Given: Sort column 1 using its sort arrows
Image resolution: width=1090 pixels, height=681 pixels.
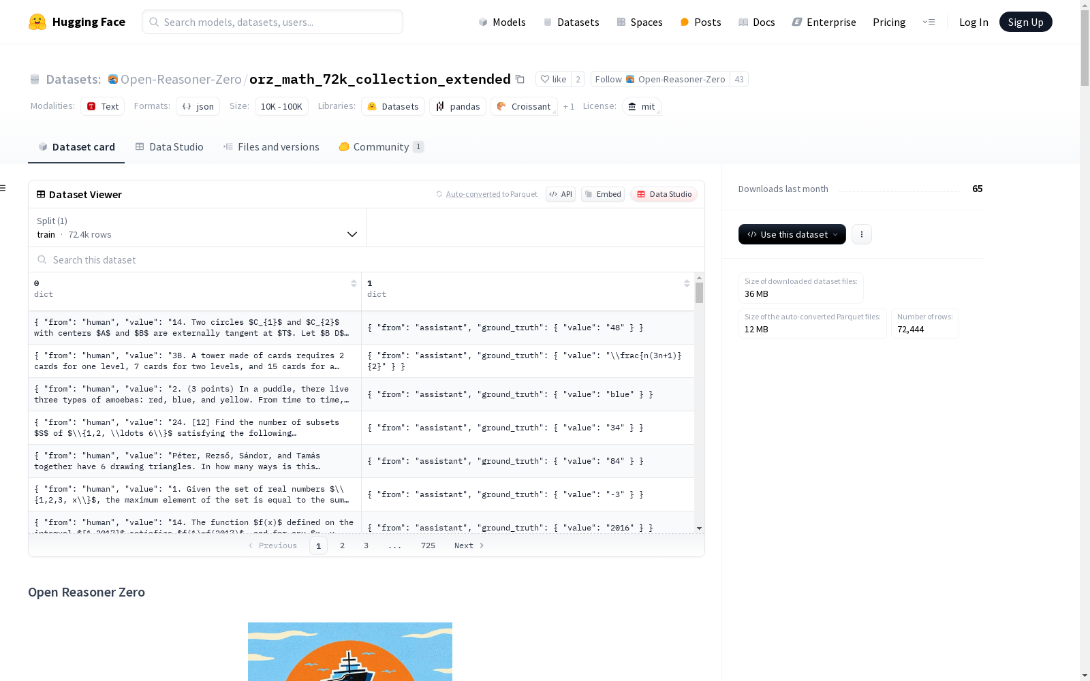Looking at the screenshot, I should 687,283.
